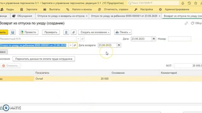Click the Дата возврата field
Image resolution: width=202 pixels, height=113 pixels.
point(107,45)
